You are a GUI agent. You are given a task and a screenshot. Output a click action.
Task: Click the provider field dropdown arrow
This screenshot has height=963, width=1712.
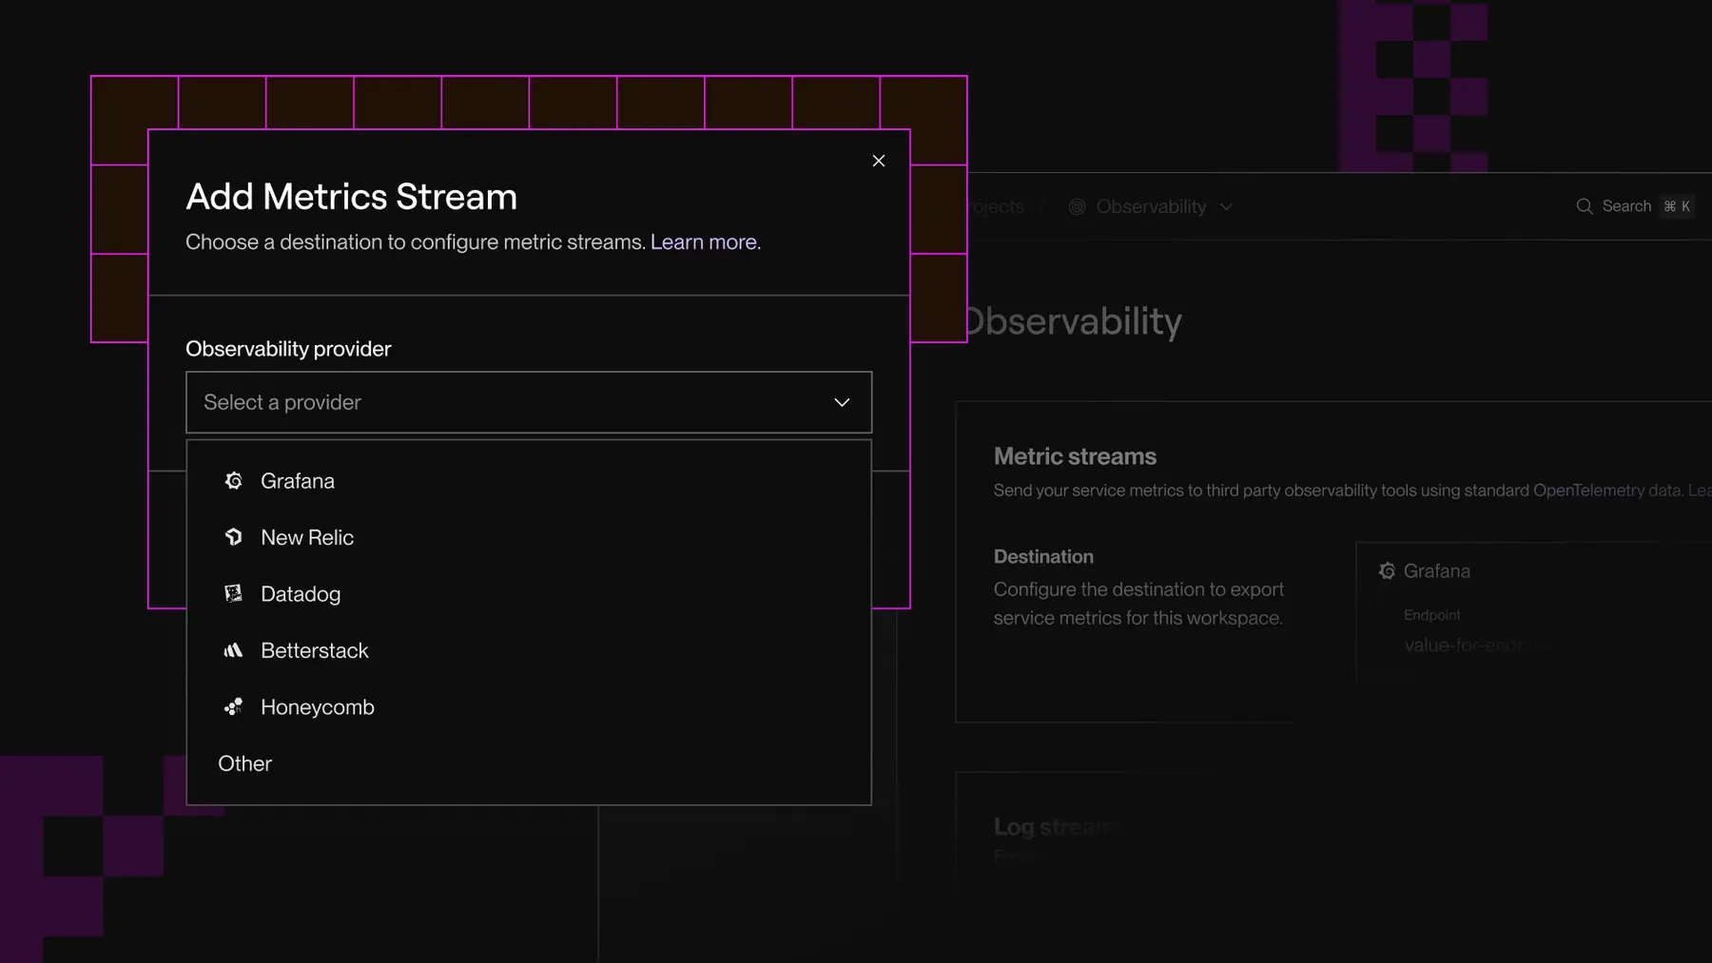coord(841,402)
